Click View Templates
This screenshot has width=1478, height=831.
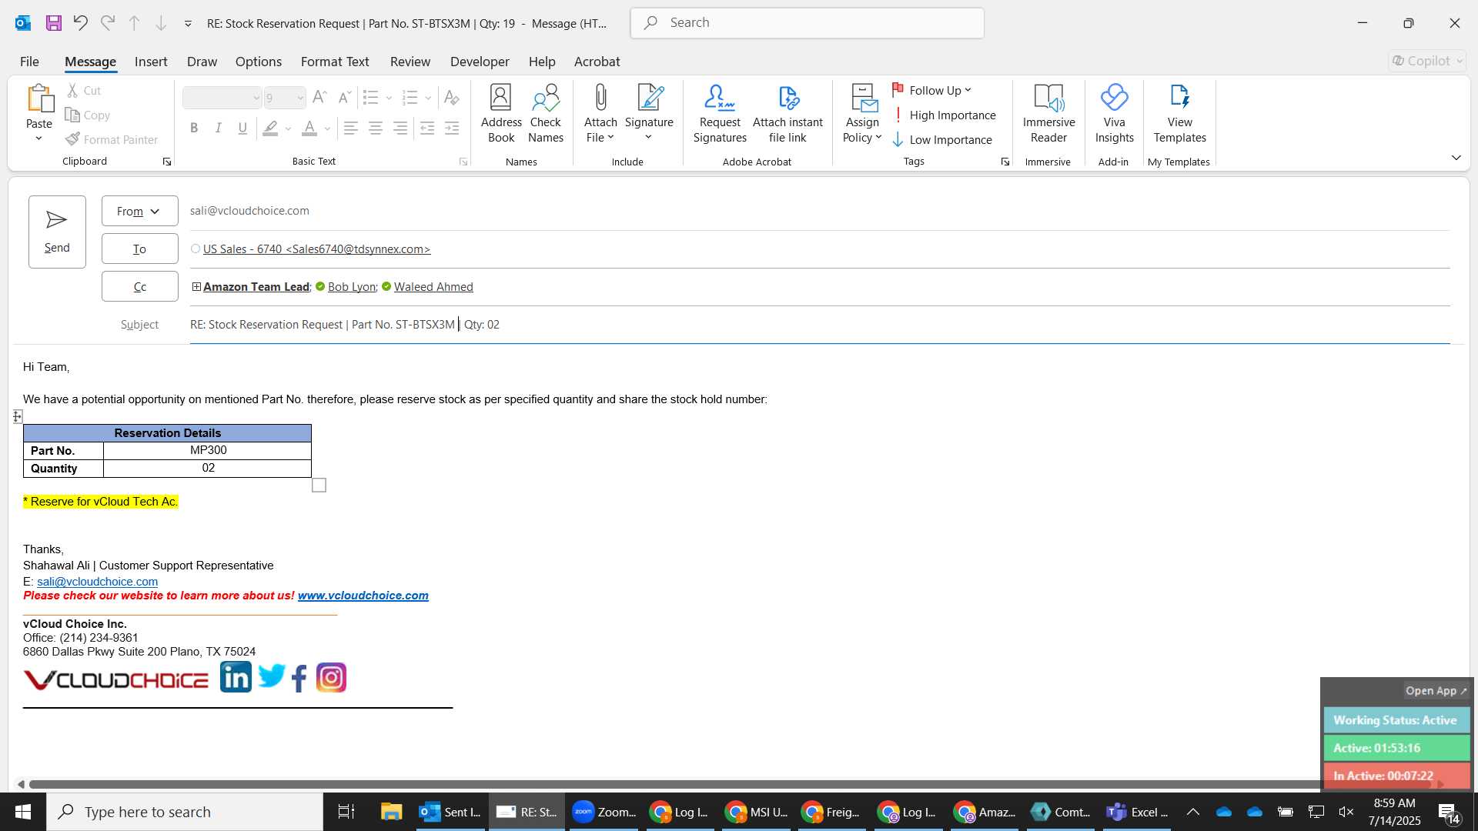pyautogui.click(x=1179, y=114)
